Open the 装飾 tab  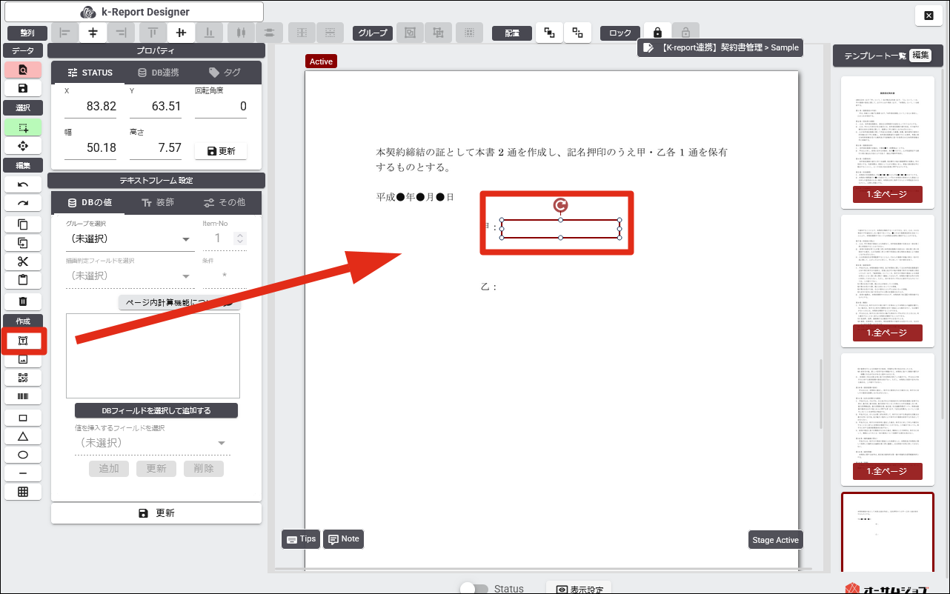155,202
